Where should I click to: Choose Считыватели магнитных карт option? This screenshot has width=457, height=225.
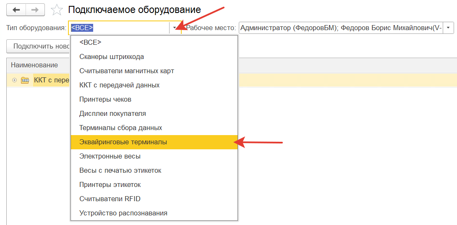[154, 71]
